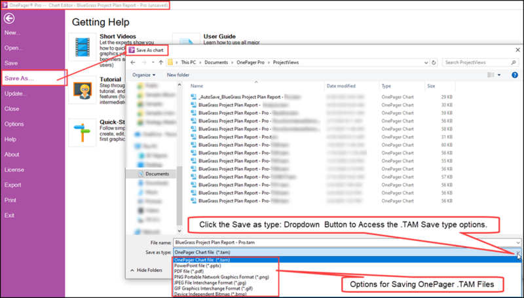Select PNG Portable Network Graphics Format option

[x=221, y=277]
